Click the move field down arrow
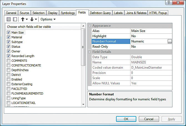The image size is (186, 126). 32,19
